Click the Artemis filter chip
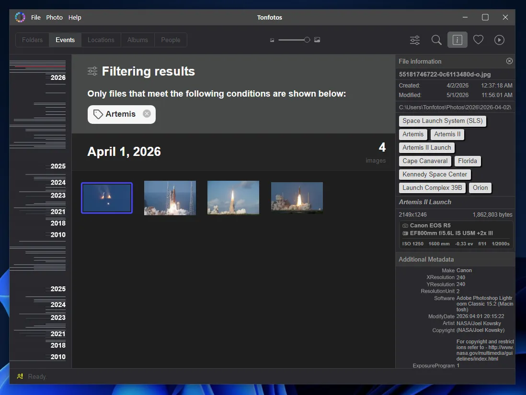The height and width of the screenshot is (395, 526). click(121, 114)
